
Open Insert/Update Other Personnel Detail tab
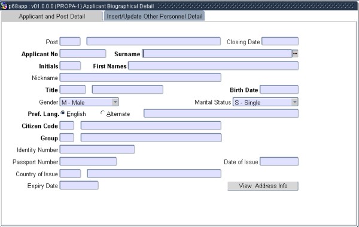(x=154, y=17)
